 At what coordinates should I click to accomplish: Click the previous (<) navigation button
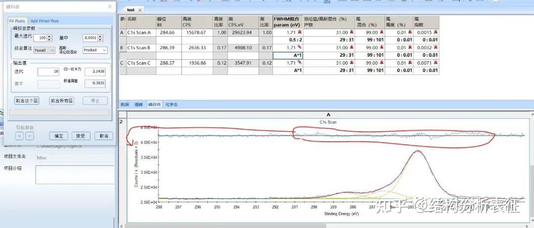pyautogui.click(x=20, y=136)
